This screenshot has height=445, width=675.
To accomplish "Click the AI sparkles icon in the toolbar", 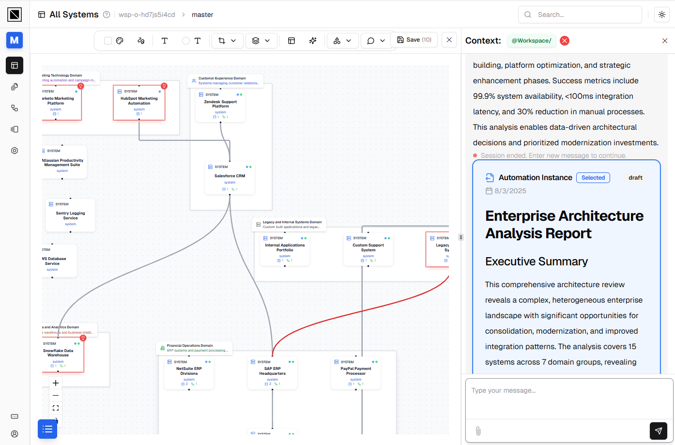I will point(313,41).
